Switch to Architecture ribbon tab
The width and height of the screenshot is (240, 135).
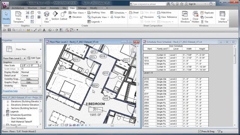pyautogui.click(x=18, y=8)
